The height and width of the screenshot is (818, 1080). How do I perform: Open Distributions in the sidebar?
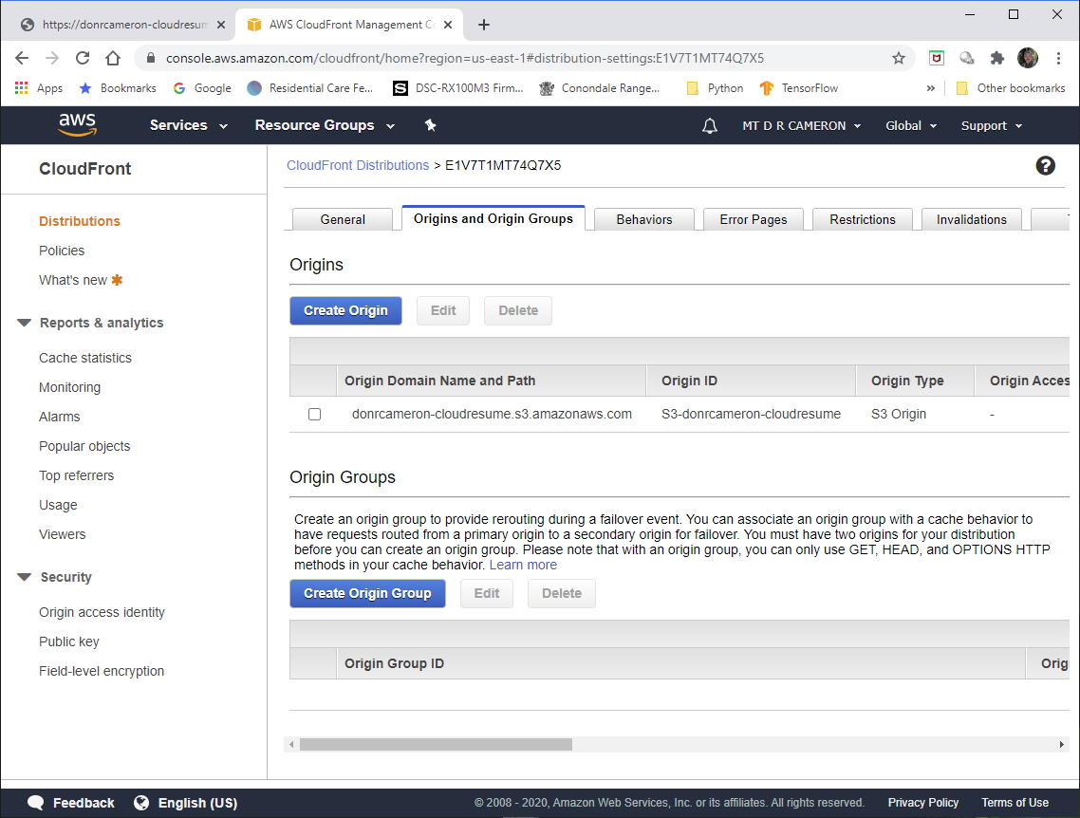(x=79, y=221)
